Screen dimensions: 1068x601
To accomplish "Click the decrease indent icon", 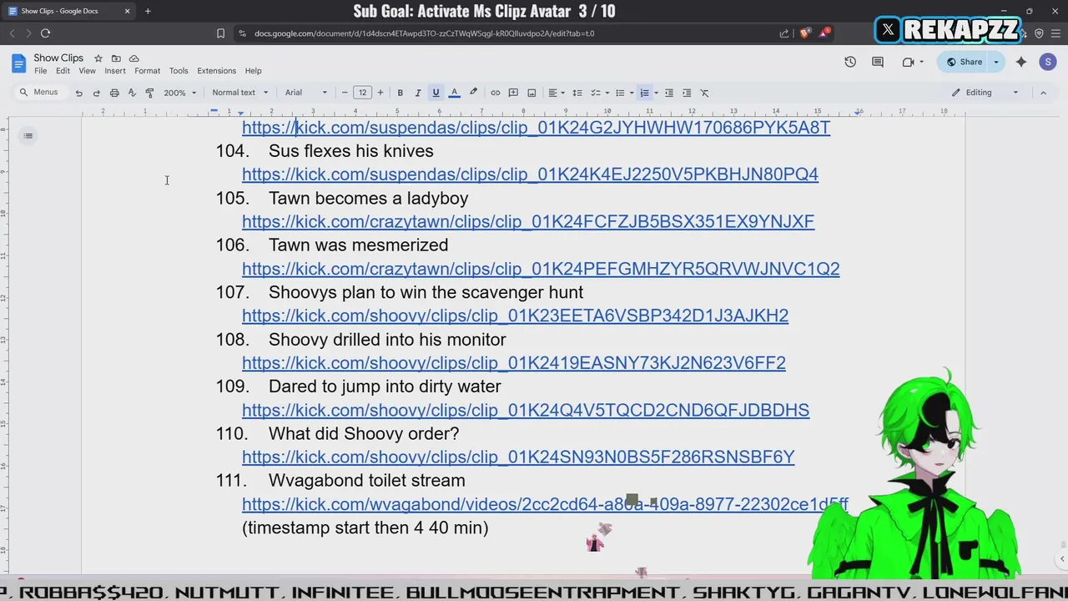I will point(668,93).
